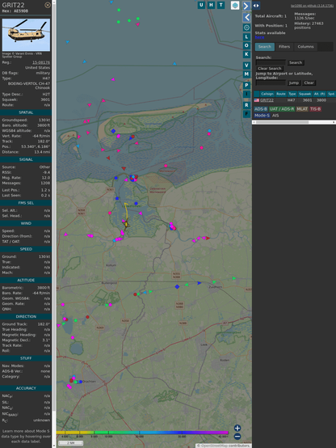Open the map layer selector icon
The width and height of the screenshot is (336, 448).
(235, 5)
